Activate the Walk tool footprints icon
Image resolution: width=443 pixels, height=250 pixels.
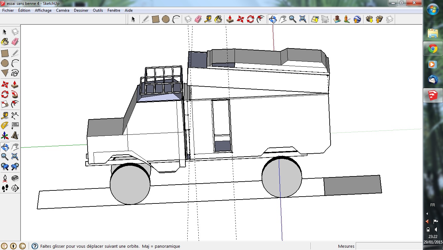click(5, 188)
